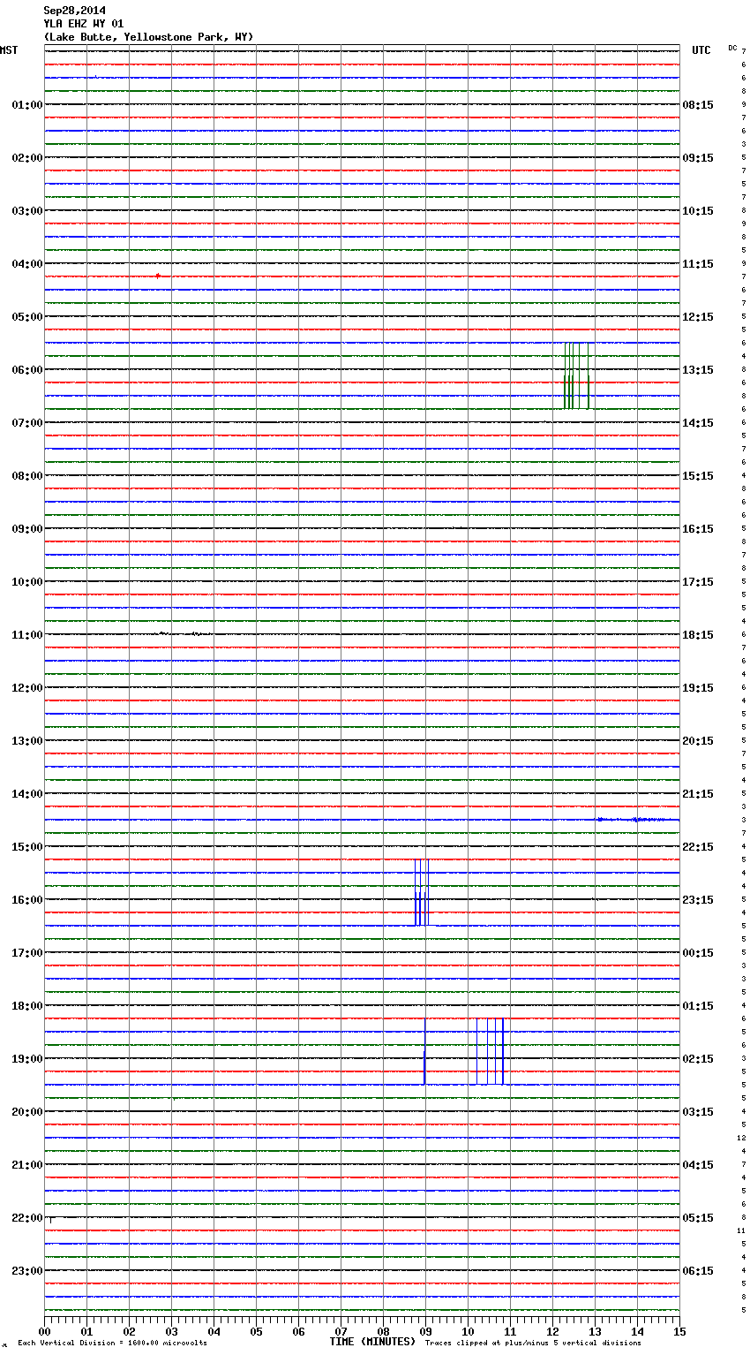
Task: Click the 23:15 UTC time label
Action: pos(698,900)
